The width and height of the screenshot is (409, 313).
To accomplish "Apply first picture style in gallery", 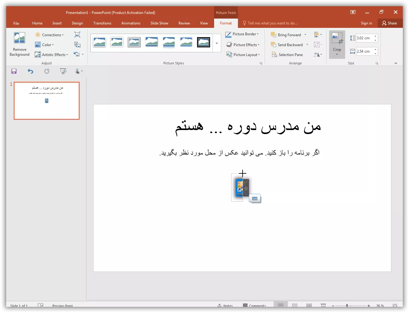I will 99,42.
